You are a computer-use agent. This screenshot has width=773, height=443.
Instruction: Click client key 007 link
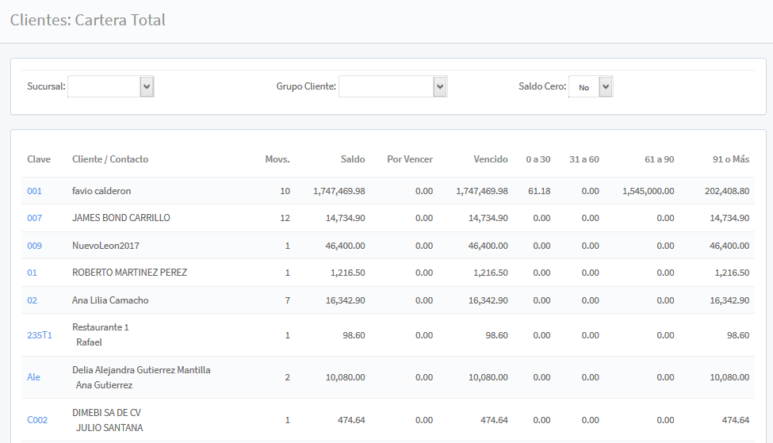point(34,218)
